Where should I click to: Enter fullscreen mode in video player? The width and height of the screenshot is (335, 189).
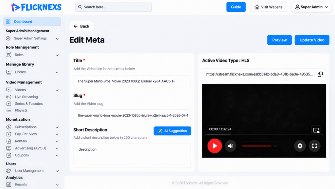[314, 146]
